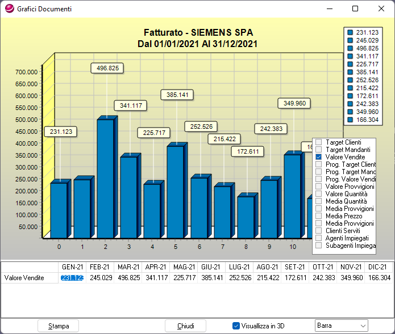Click the DIC-21 value 166.304 cell
The width and height of the screenshot is (395, 334).
tap(379, 278)
